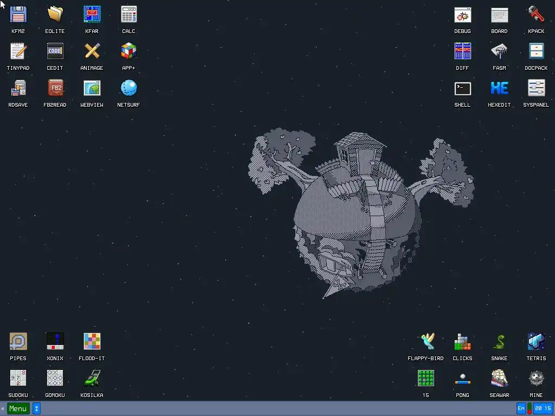The image size is (555, 416).
Task: Open the TINYPAD notepad icon
Action: point(18,51)
